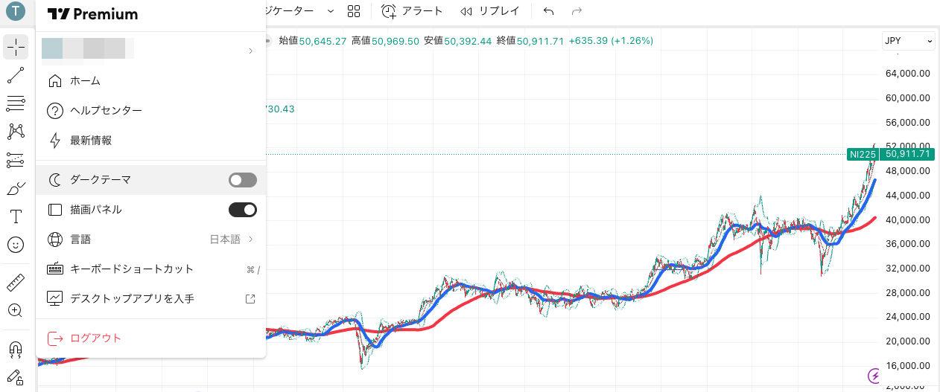Screen dimensions: 940x392
Task: Open the JPY currency dropdown
Action: pyautogui.click(x=907, y=42)
